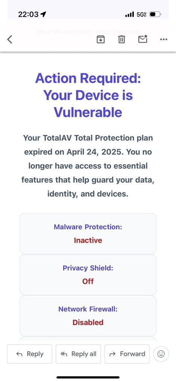
Task: Tap the Malware Protection Inactive card
Action: [x=88, y=234]
